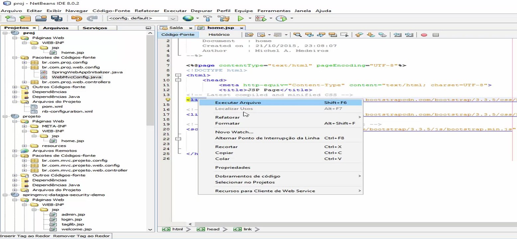Click the Undo arrow icon
Screen dimensions: 517x239
(76, 19)
